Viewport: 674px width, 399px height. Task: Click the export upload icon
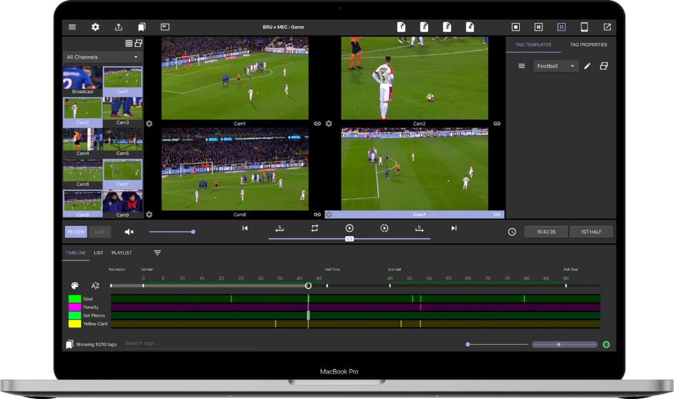point(119,27)
